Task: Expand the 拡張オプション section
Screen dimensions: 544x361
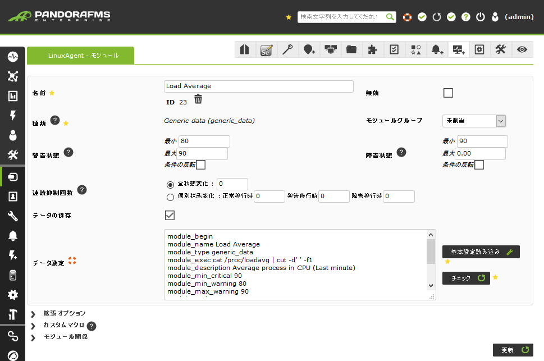Action: [33, 314]
